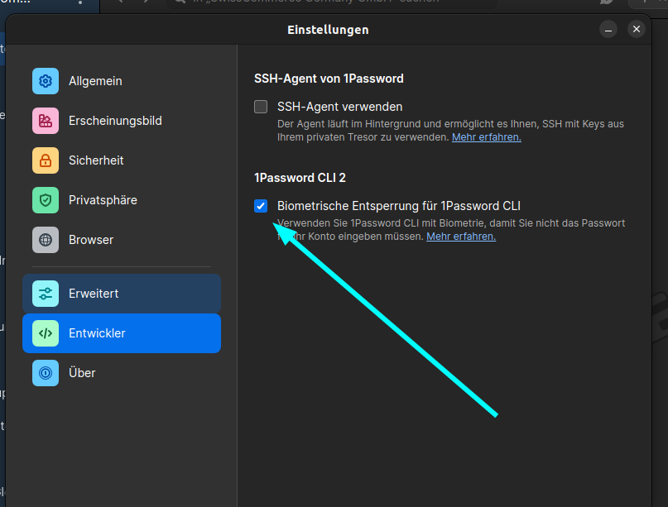Go to Sicherheit via the lock icon
The image size is (668, 507).
coord(46,160)
